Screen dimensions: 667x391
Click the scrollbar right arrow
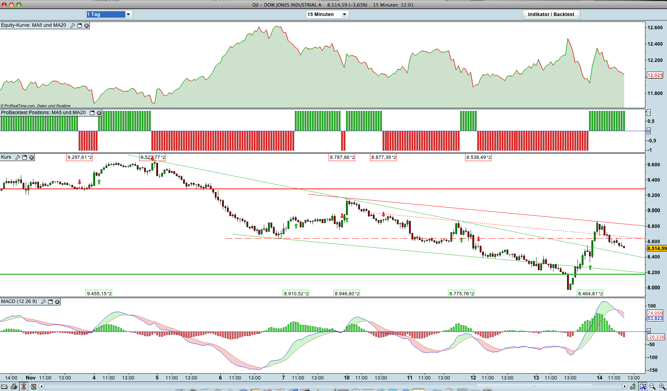coord(625,386)
